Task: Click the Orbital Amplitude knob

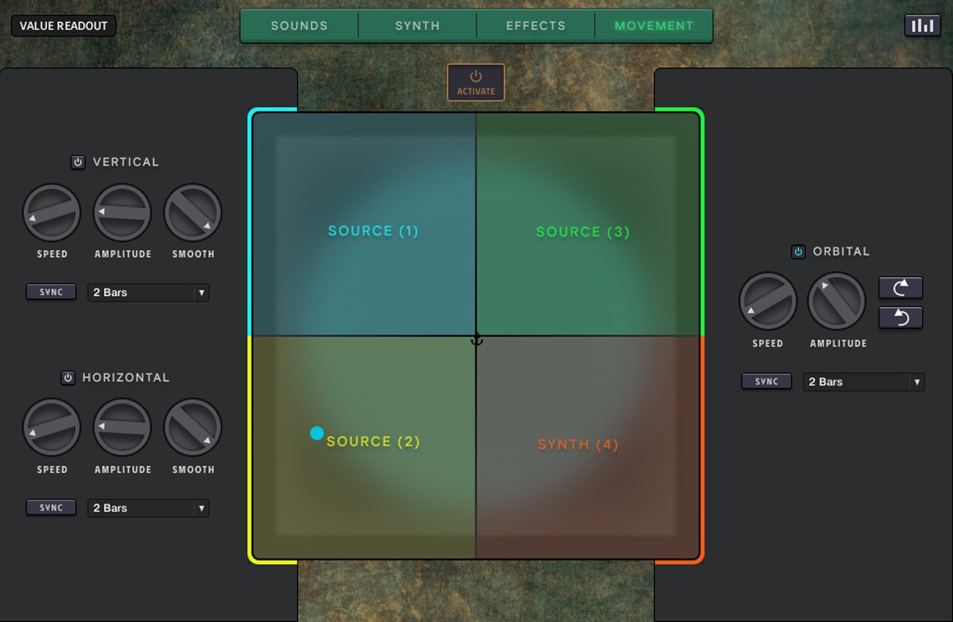Action: 836,300
